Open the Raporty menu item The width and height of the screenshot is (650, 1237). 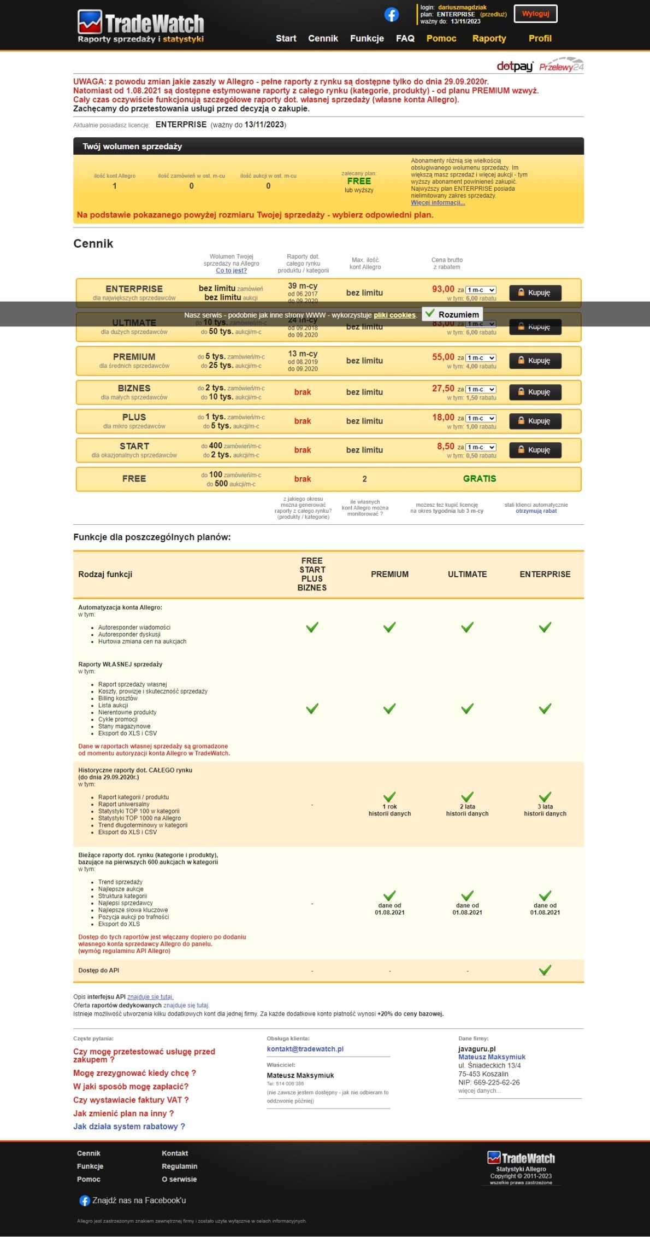tap(489, 38)
